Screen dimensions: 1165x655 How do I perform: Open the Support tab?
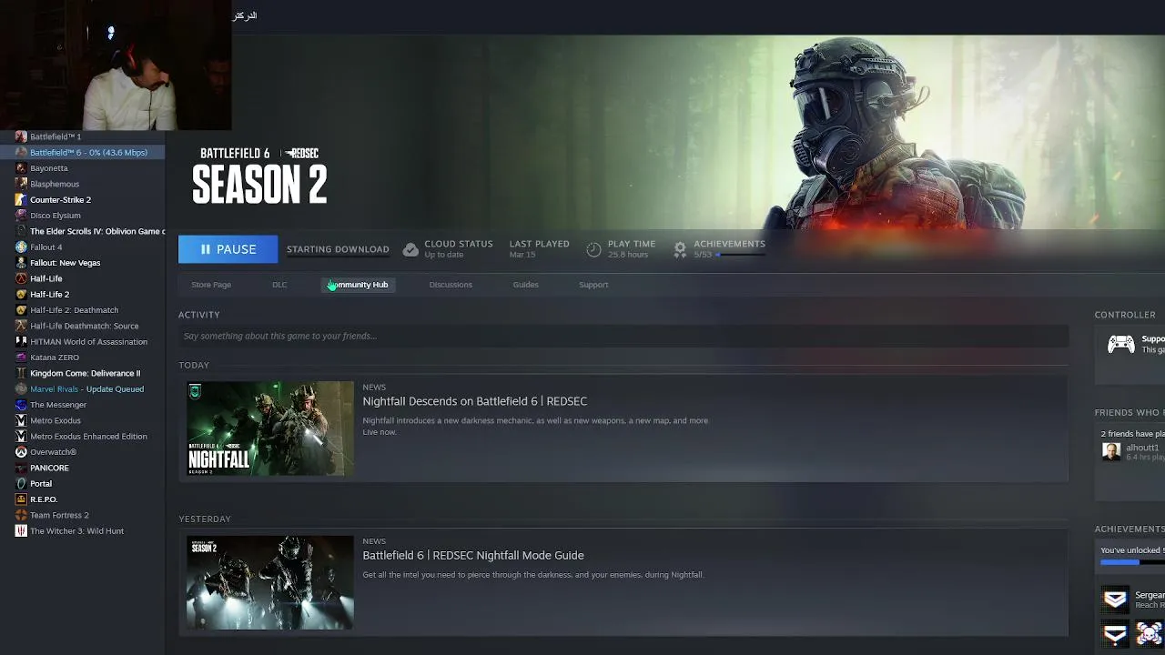click(593, 285)
